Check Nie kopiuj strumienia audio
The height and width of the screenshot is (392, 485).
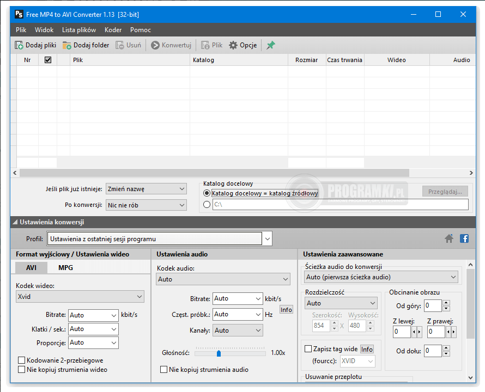tap(164, 370)
